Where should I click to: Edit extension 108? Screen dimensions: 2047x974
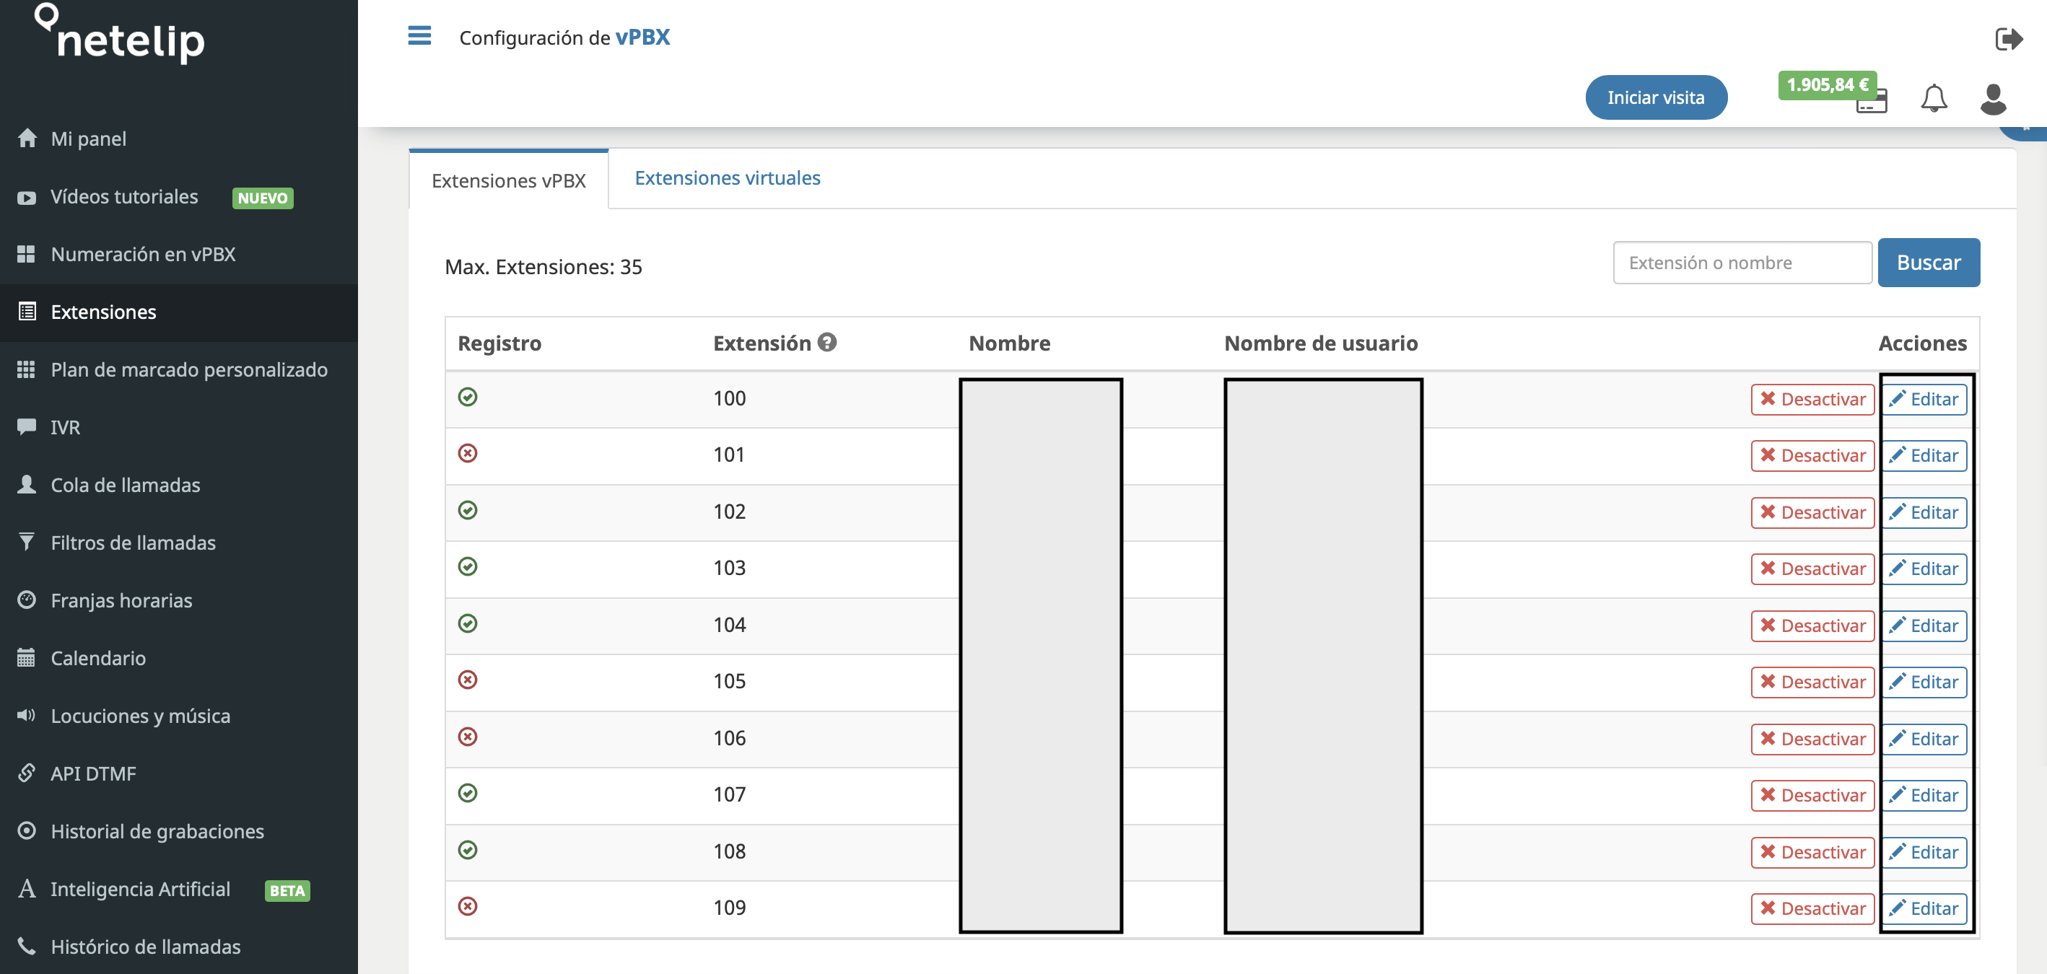(x=1924, y=853)
